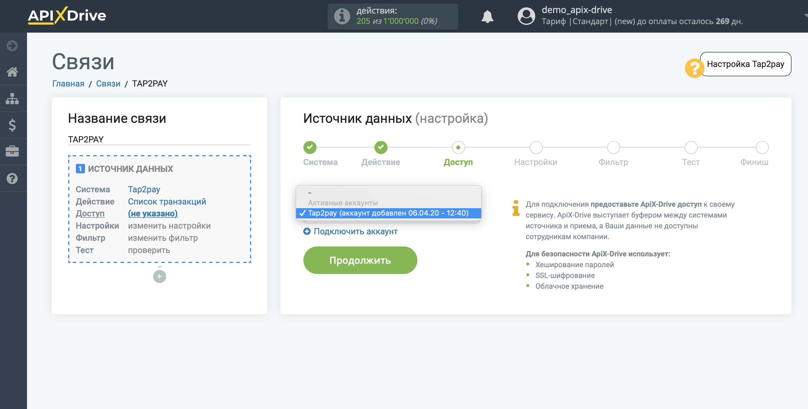The width and height of the screenshot is (808, 409).
Task: Add a new block with plus circle
Action: [159, 276]
